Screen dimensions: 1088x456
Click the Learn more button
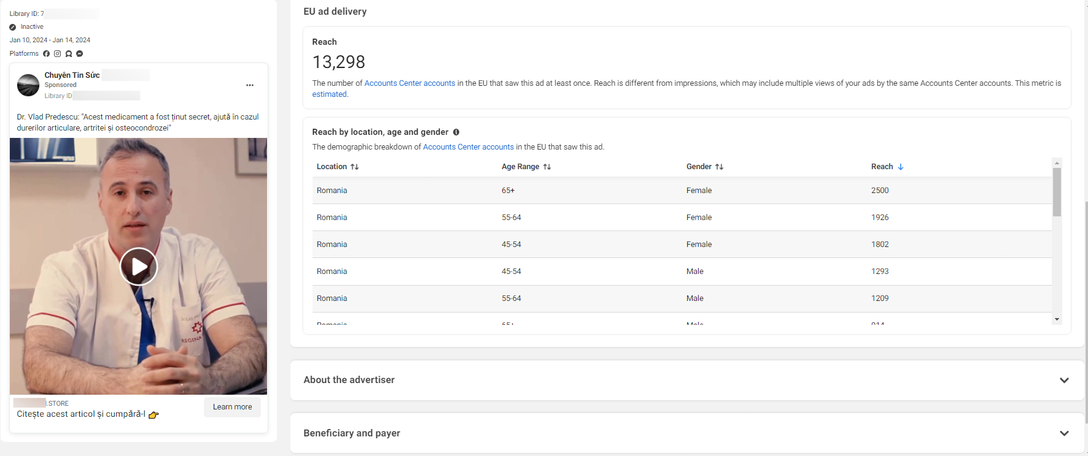pyautogui.click(x=232, y=407)
